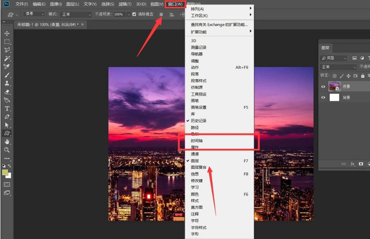Select the Horizontal Type tool
Screen dimensions: 370x239
7,109
